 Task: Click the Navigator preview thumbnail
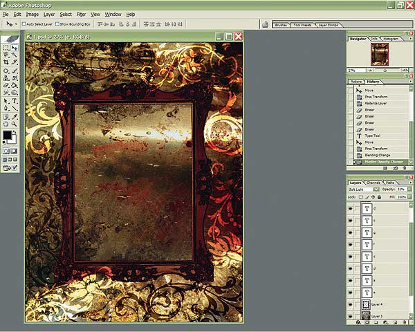[x=379, y=54]
